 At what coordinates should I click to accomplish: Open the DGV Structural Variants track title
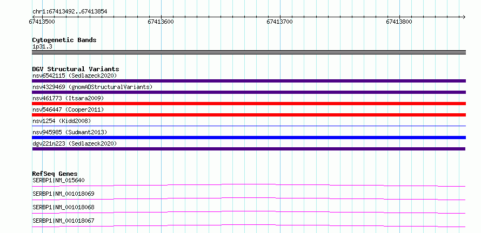76,69
